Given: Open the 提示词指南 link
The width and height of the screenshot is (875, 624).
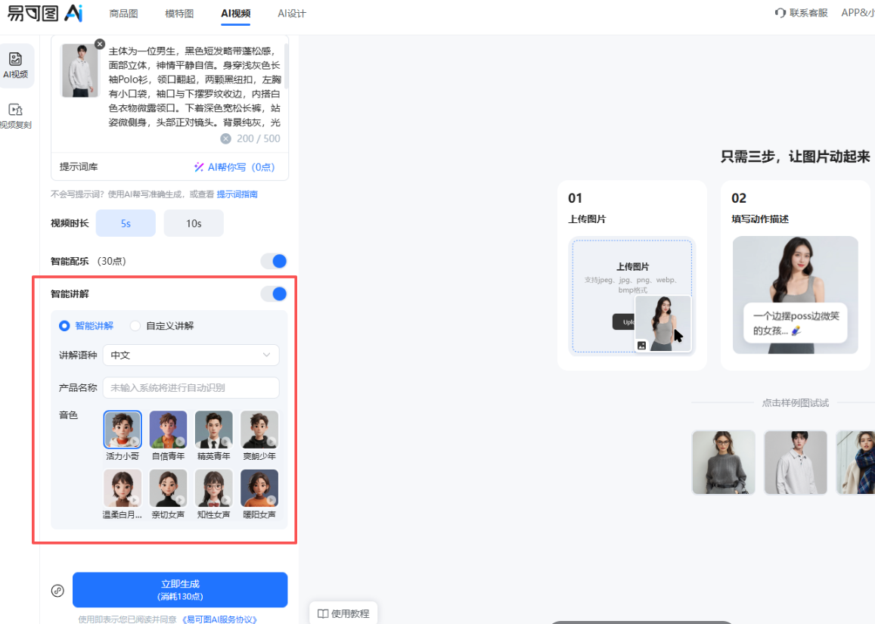Looking at the screenshot, I should 237,194.
